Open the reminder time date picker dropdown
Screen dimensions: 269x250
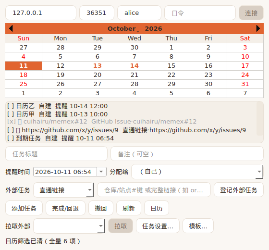click(101, 172)
